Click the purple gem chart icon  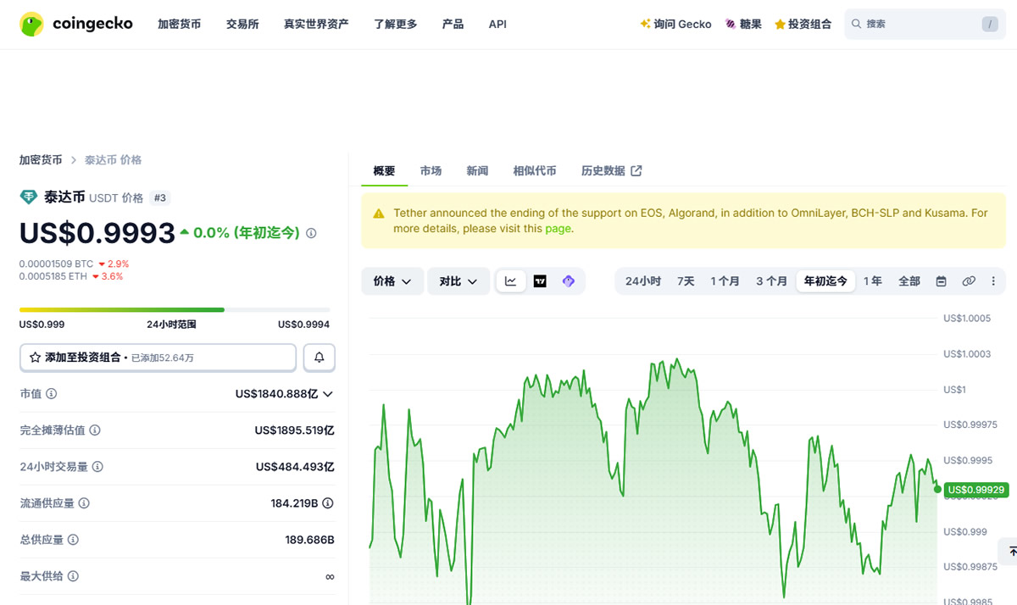569,281
